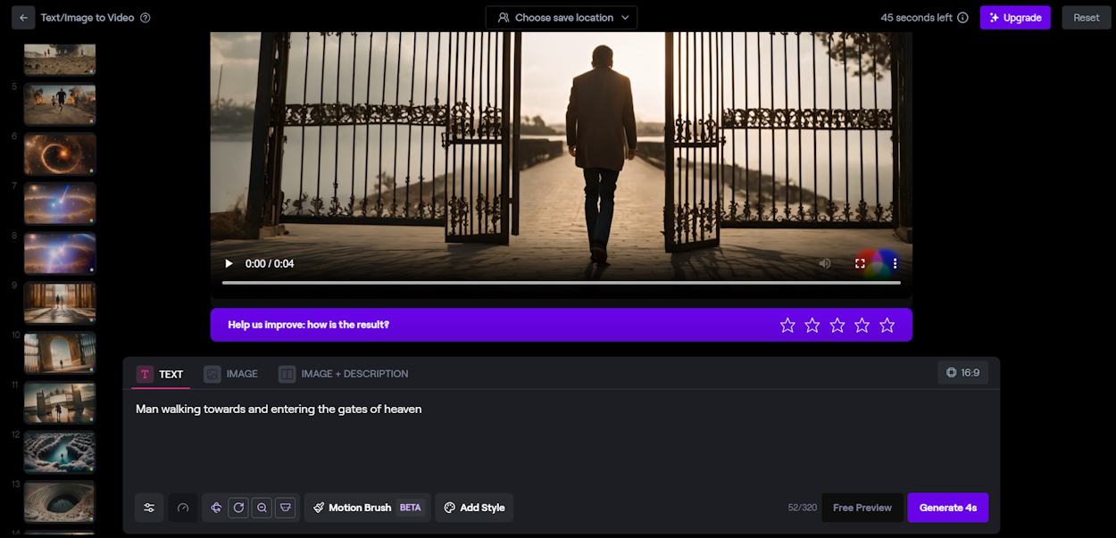This screenshot has height=538, width=1116.
Task: Click the zoom camera control icon
Action: click(262, 508)
